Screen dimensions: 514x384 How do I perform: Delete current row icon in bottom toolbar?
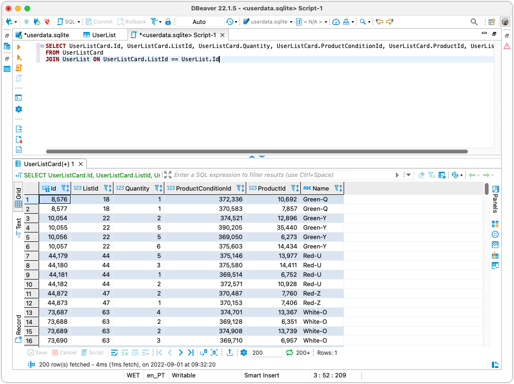(x=145, y=353)
